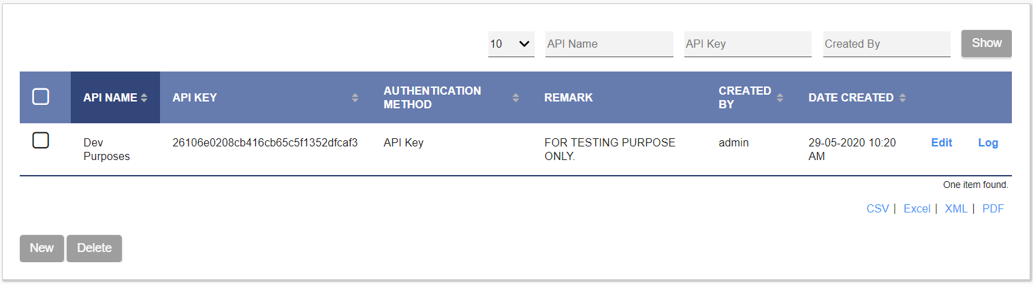Check the Dev Purposes row checkbox
1033x284 pixels.
click(41, 141)
